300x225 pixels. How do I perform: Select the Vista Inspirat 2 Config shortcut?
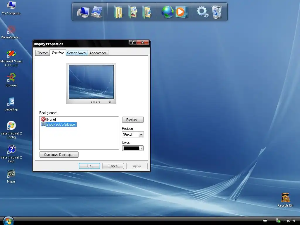click(11, 130)
